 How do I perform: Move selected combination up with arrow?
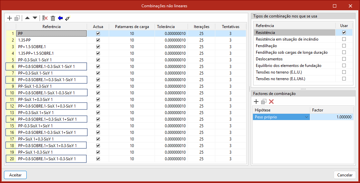(x=27, y=18)
